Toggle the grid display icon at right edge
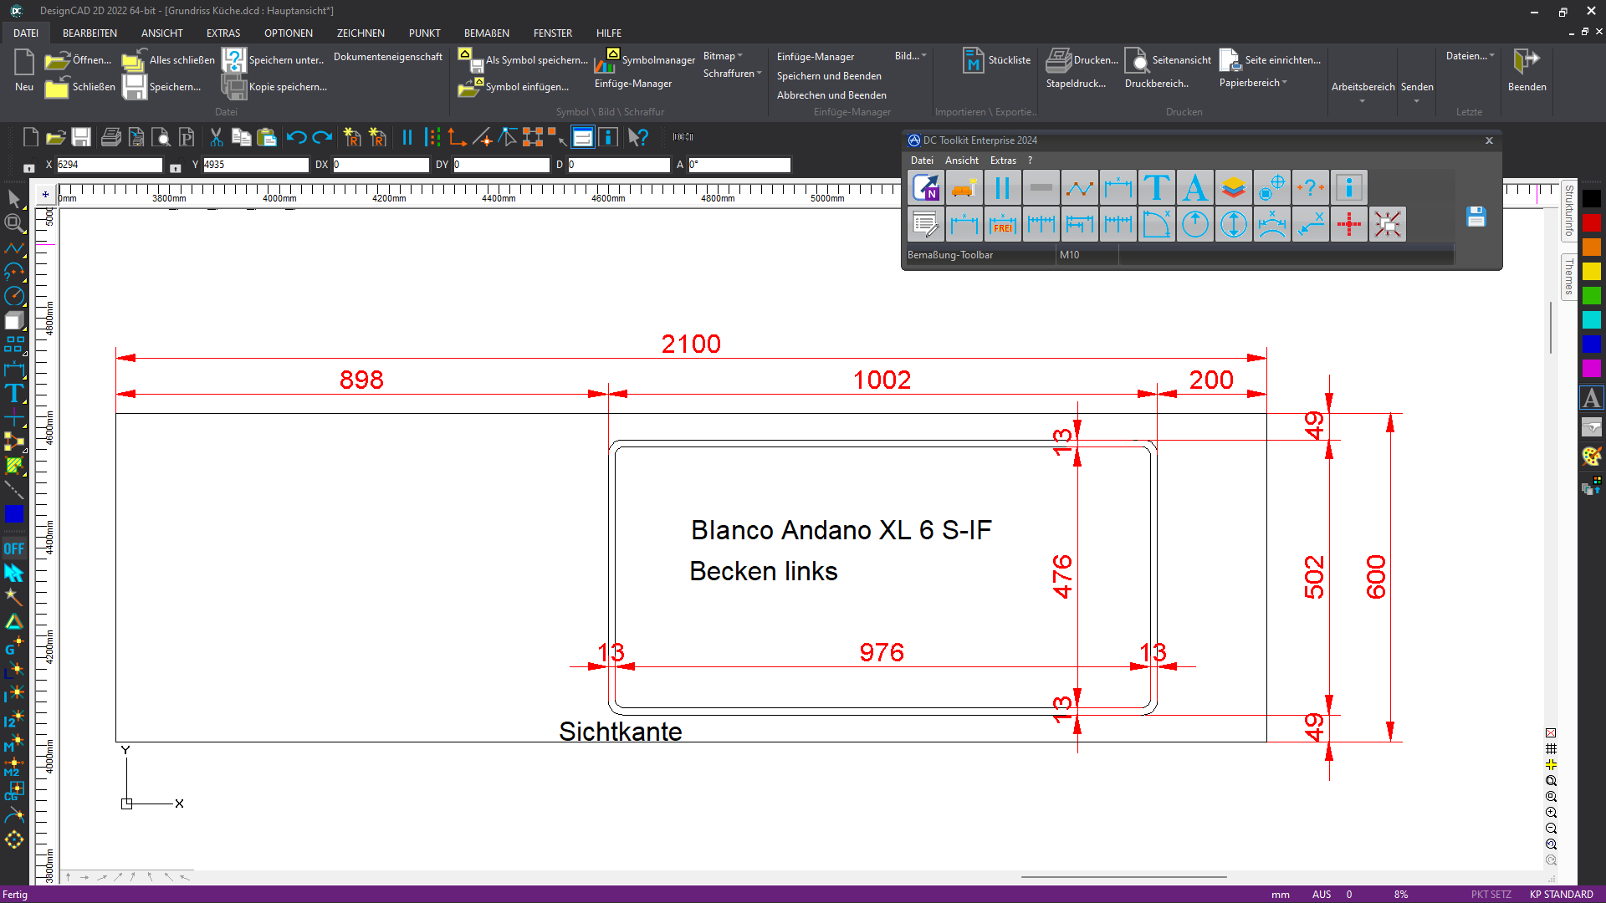 [1551, 748]
